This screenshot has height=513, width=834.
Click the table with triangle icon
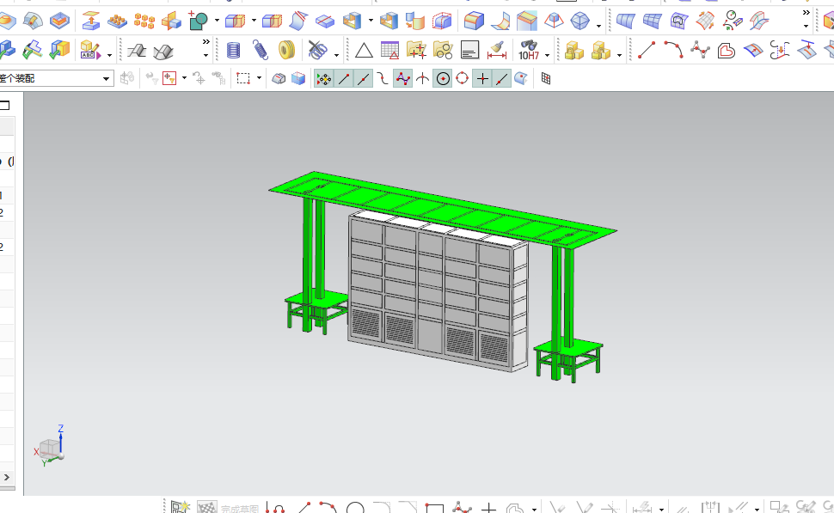pyautogui.click(x=389, y=50)
